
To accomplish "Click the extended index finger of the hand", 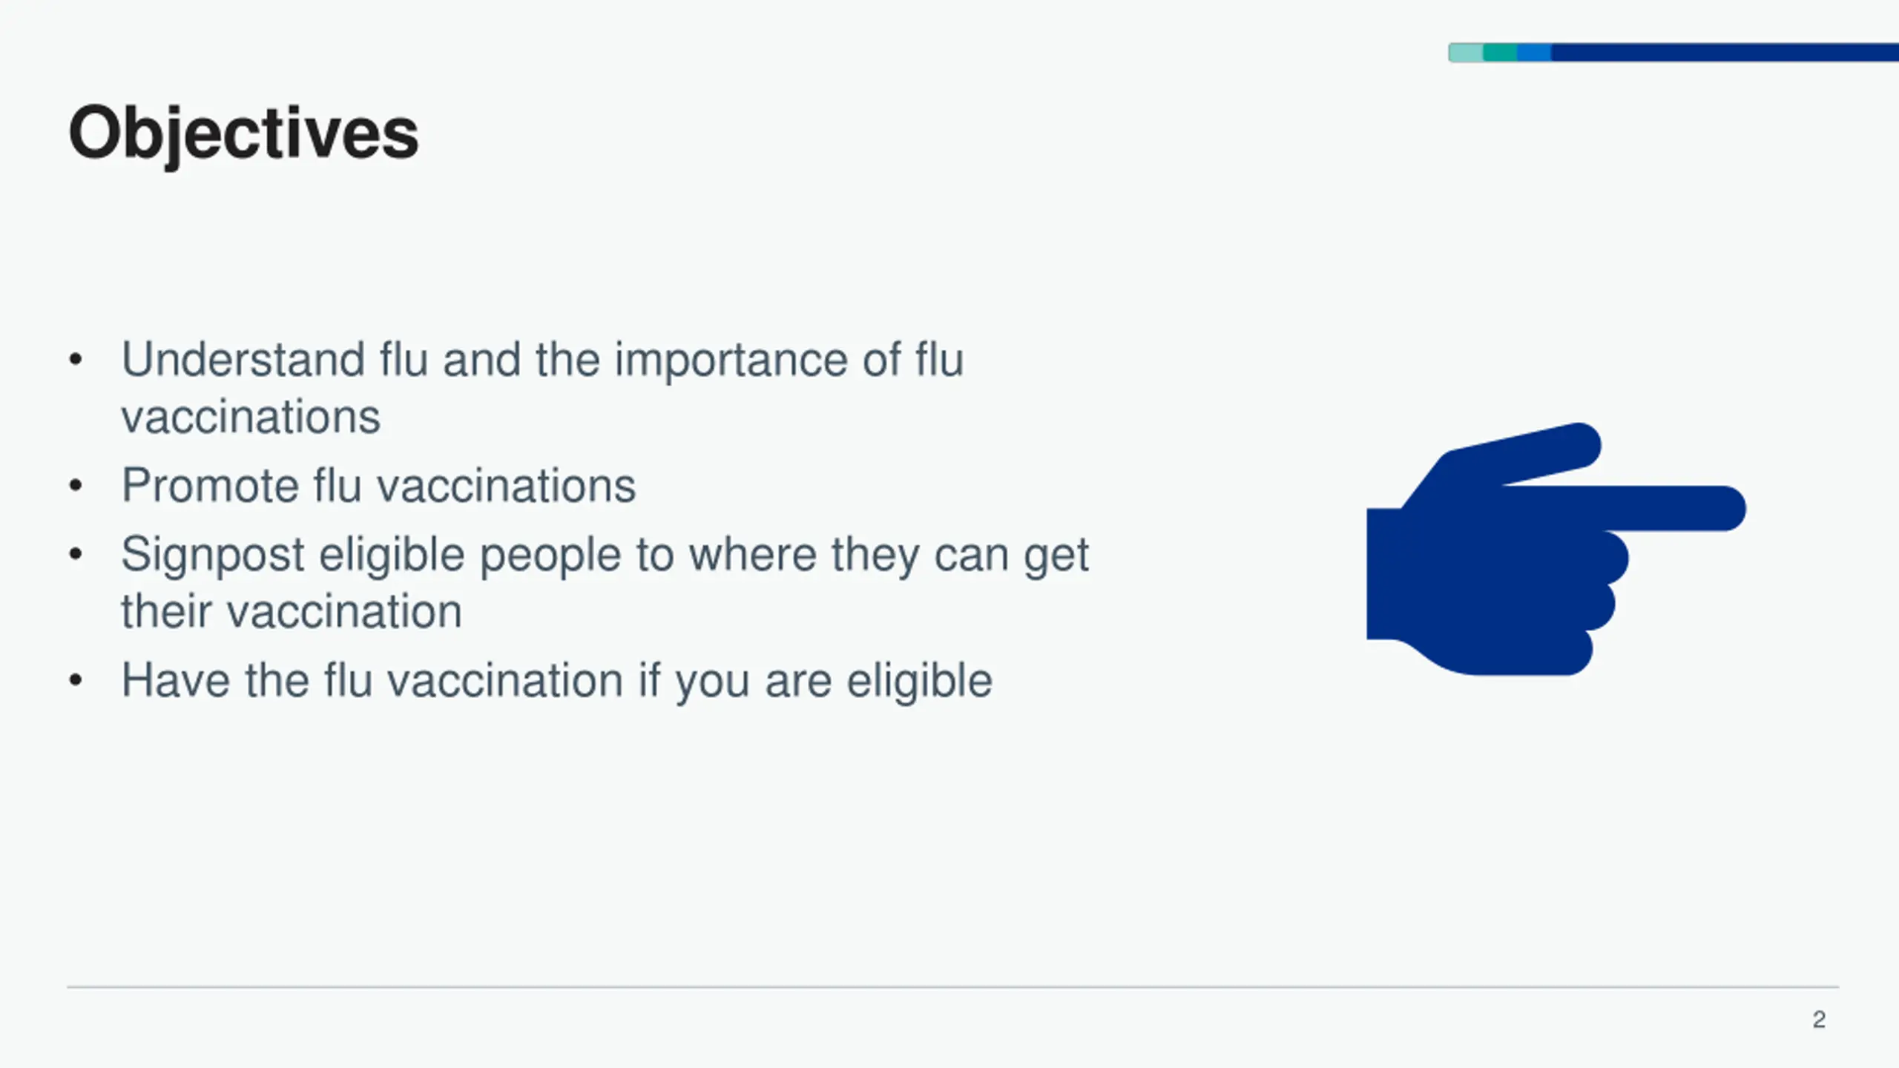I will pos(1669,509).
